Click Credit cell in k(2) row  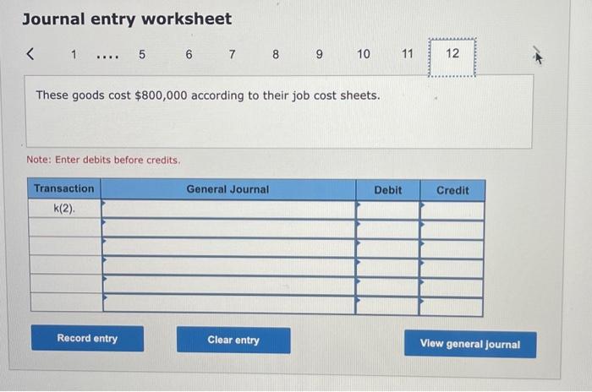(x=452, y=211)
